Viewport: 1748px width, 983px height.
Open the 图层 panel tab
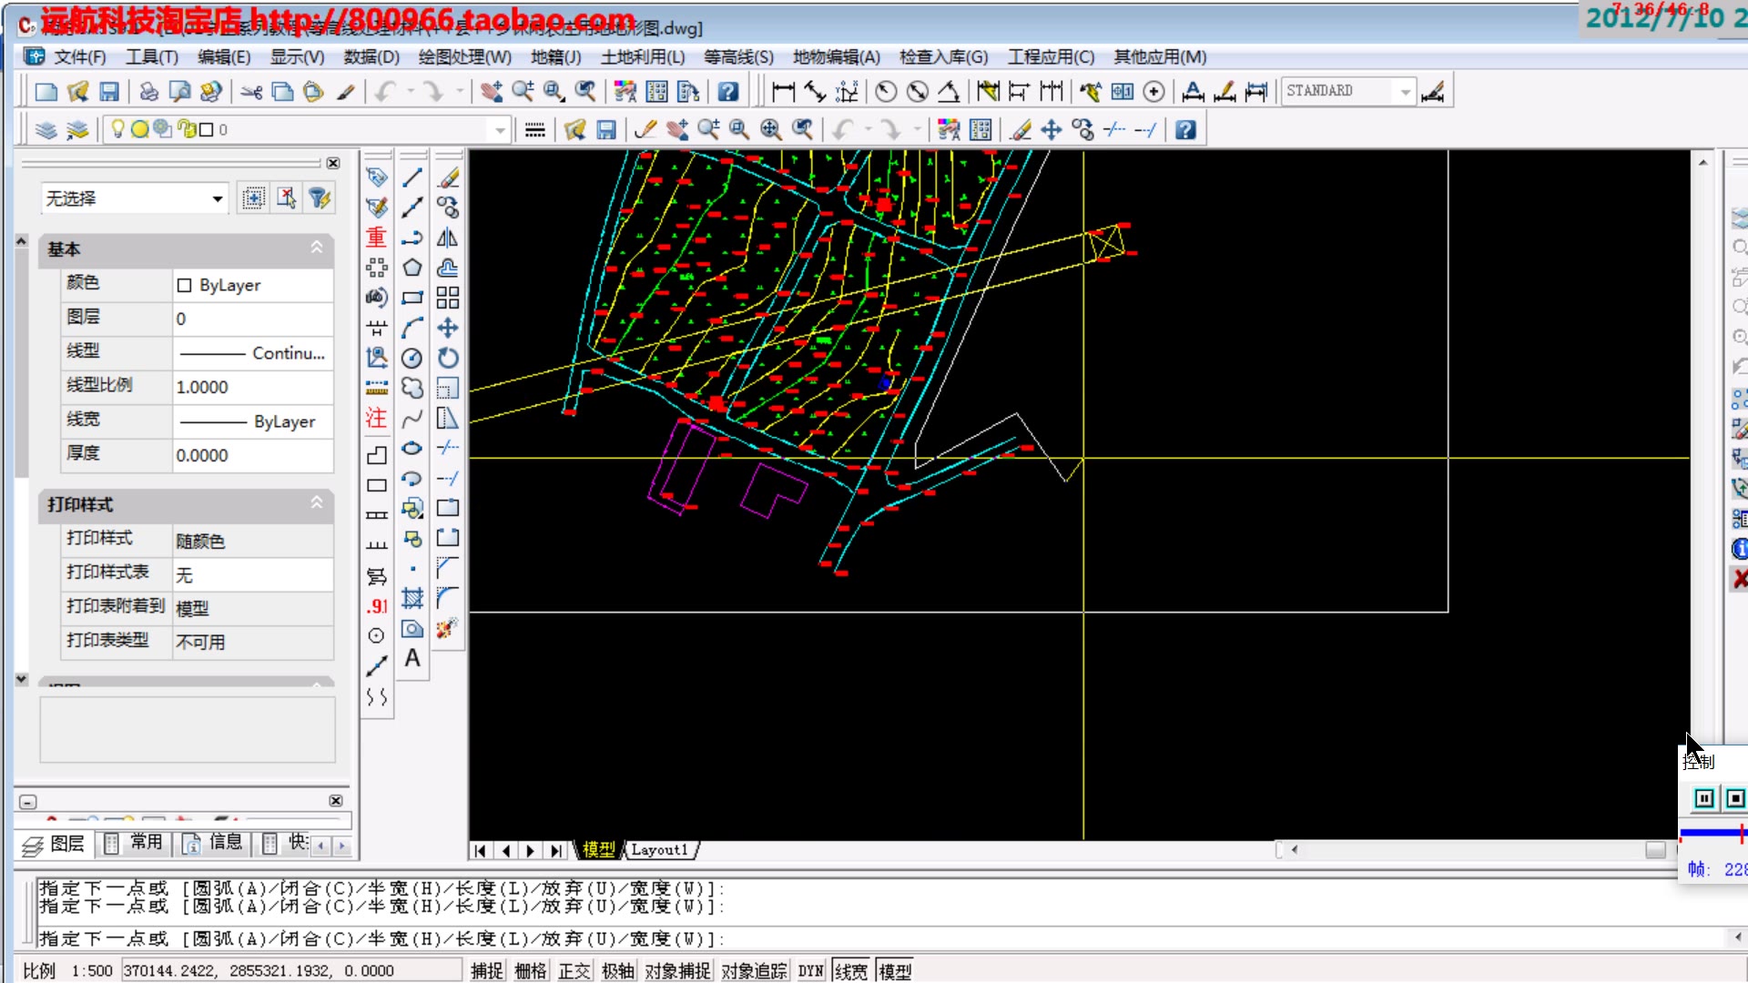[x=55, y=844]
